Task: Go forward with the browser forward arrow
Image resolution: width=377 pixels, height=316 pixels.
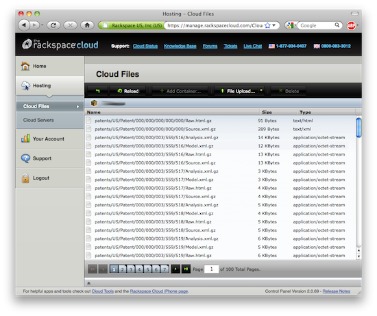Action: (34, 25)
